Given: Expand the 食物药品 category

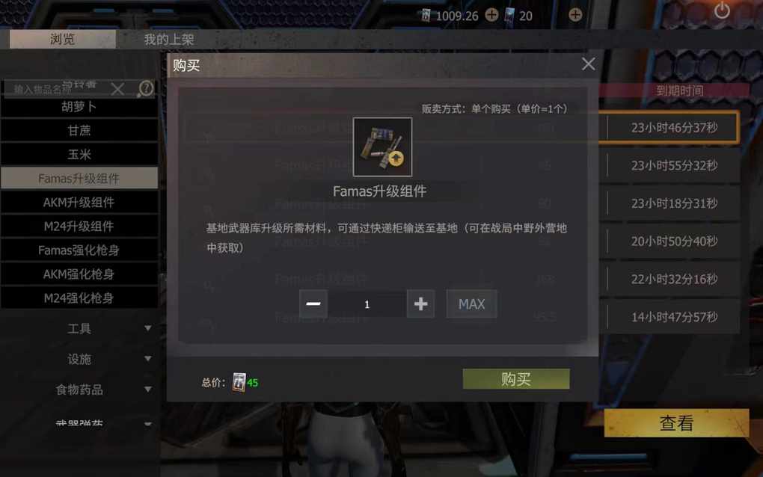Looking at the screenshot, I should [x=79, y=390].
